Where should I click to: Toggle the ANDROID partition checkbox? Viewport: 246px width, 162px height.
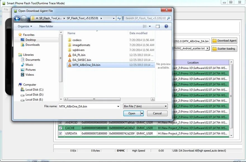click(x=60, y=123)
